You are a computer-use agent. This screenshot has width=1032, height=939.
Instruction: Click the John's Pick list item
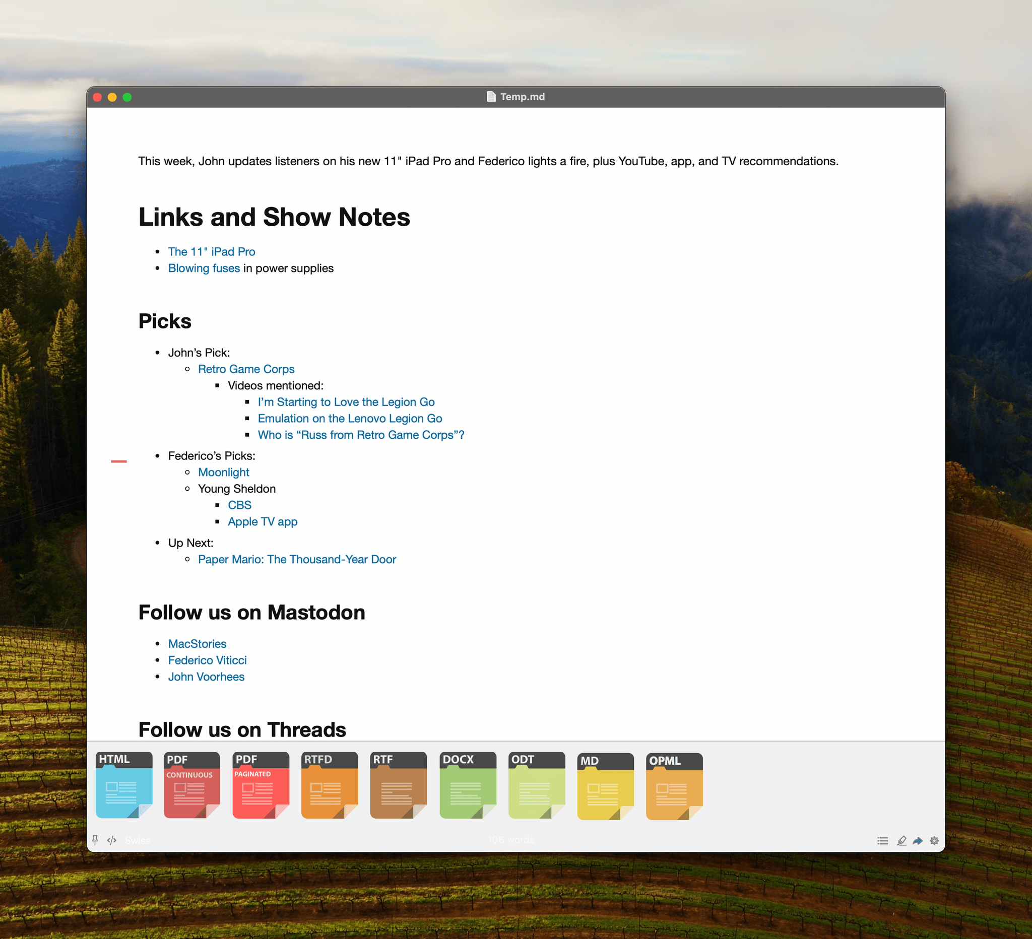(x=199, y=353)
